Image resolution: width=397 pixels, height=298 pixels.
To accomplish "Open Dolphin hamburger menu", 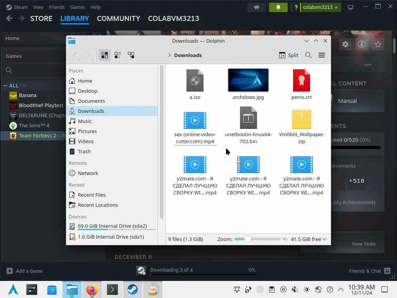I will click(322, 55).
